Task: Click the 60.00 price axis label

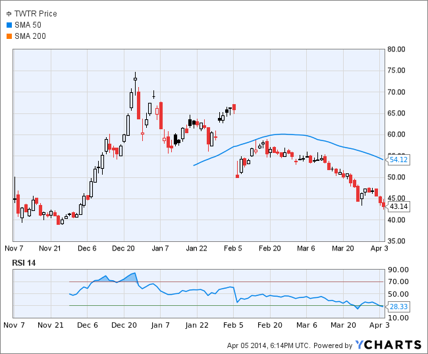Action: [x=396, y=134]
